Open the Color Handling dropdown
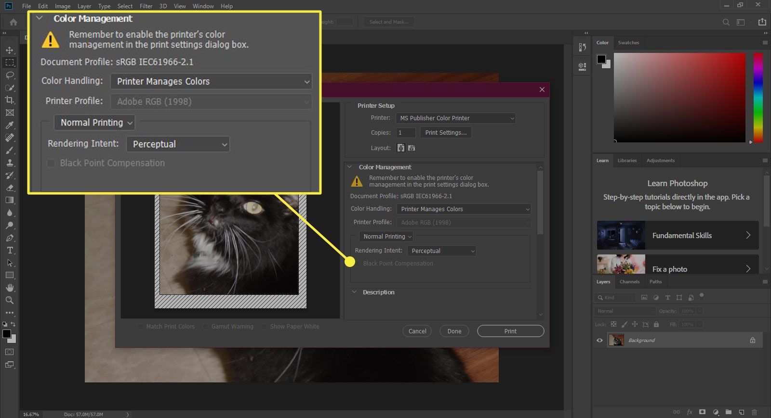 [x=464, y=209]
